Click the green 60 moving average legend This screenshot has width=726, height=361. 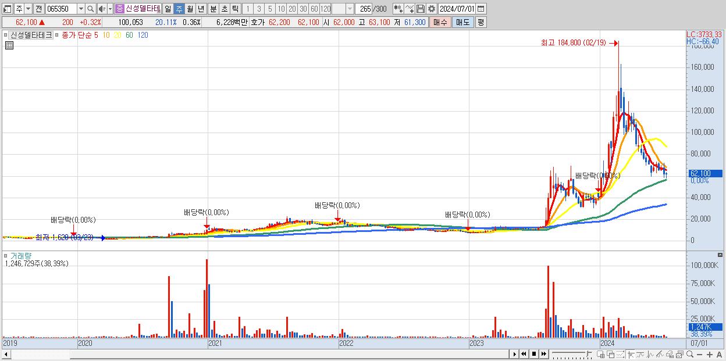click(129, 35)
